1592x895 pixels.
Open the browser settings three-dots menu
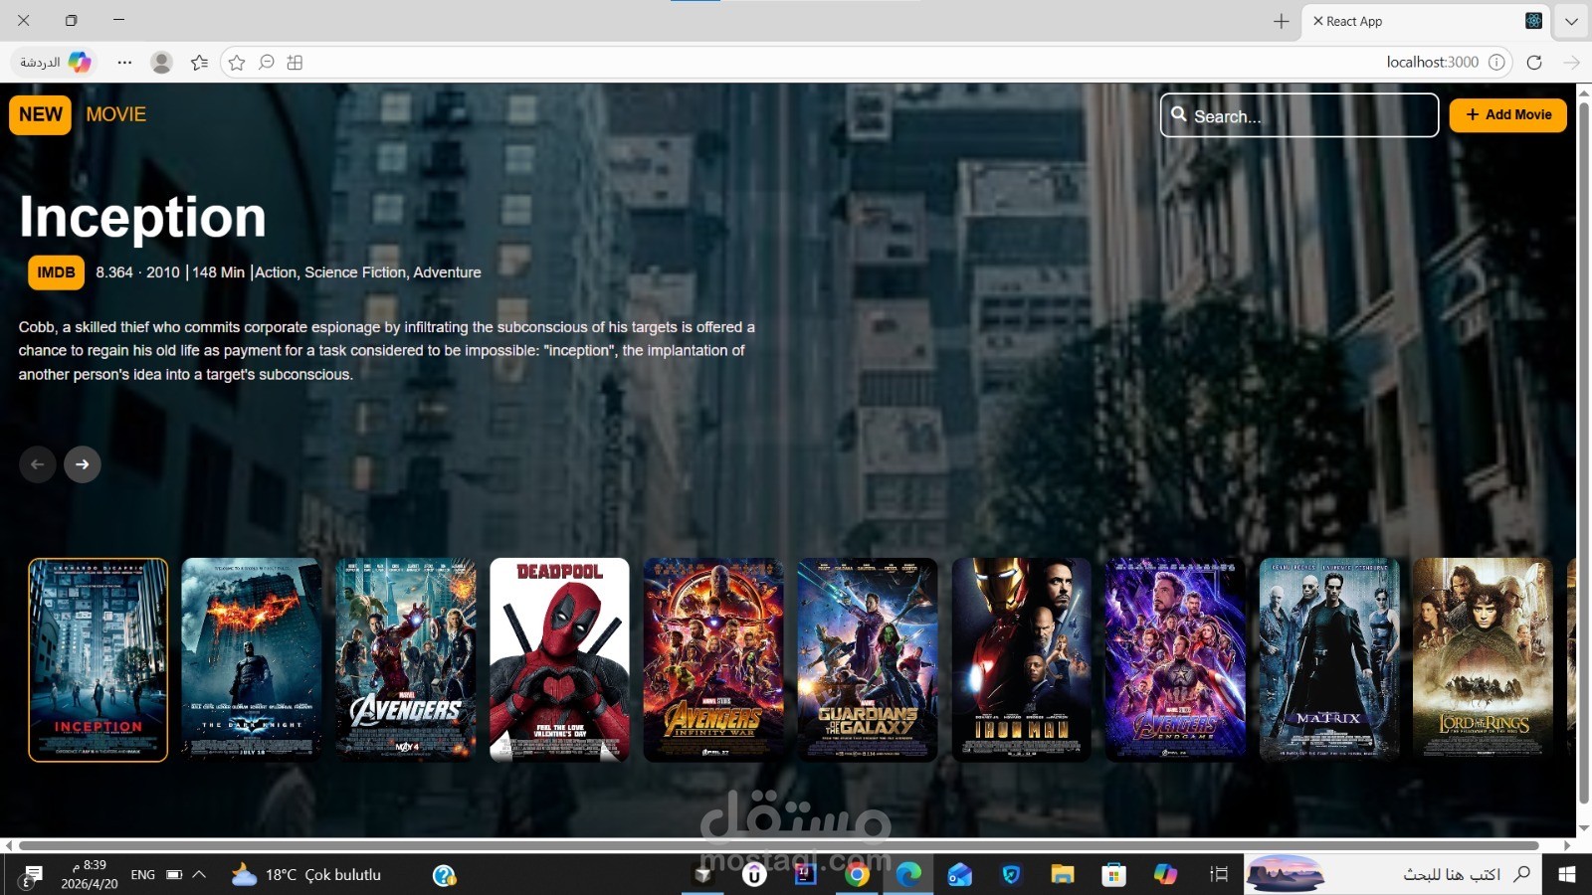click(x=124, y=62)
